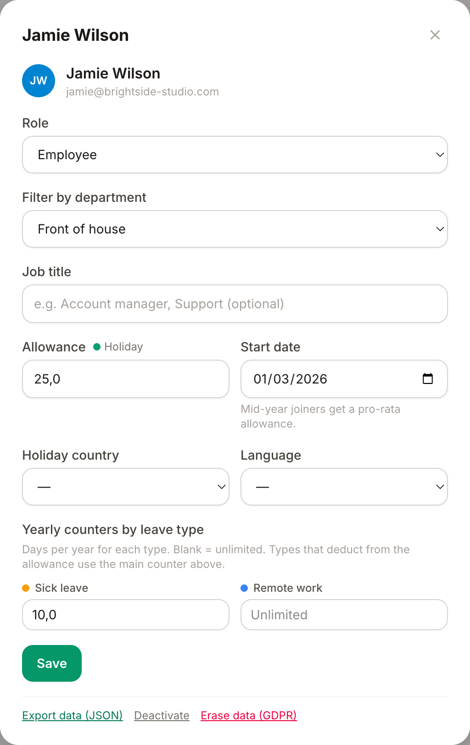Click the green Holiday label next to Allowance

118,347
